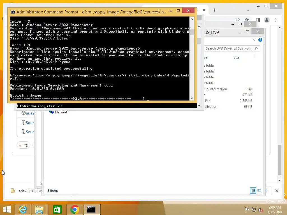
Task: Show the clock and date flyout
Action: pos(275,209)
